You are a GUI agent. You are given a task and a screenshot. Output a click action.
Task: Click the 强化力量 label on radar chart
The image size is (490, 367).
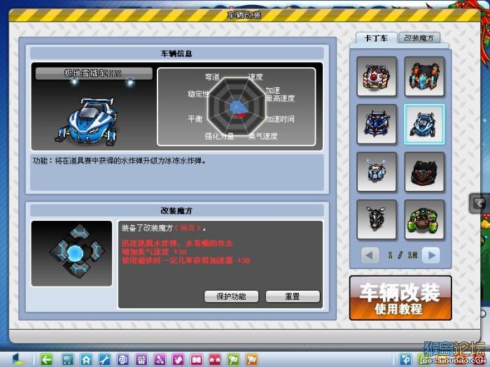click(219, 136)
